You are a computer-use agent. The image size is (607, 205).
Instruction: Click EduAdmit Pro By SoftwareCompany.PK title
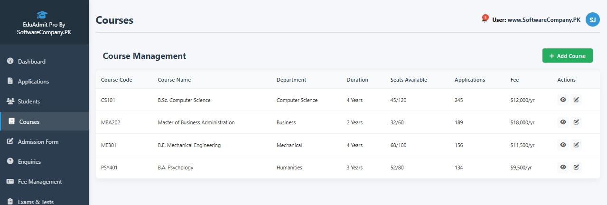(x=44, y=28)
